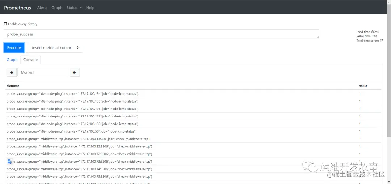Open the Help link in navbar
This screenshot has width=391, height=184.
click(90, 8)
